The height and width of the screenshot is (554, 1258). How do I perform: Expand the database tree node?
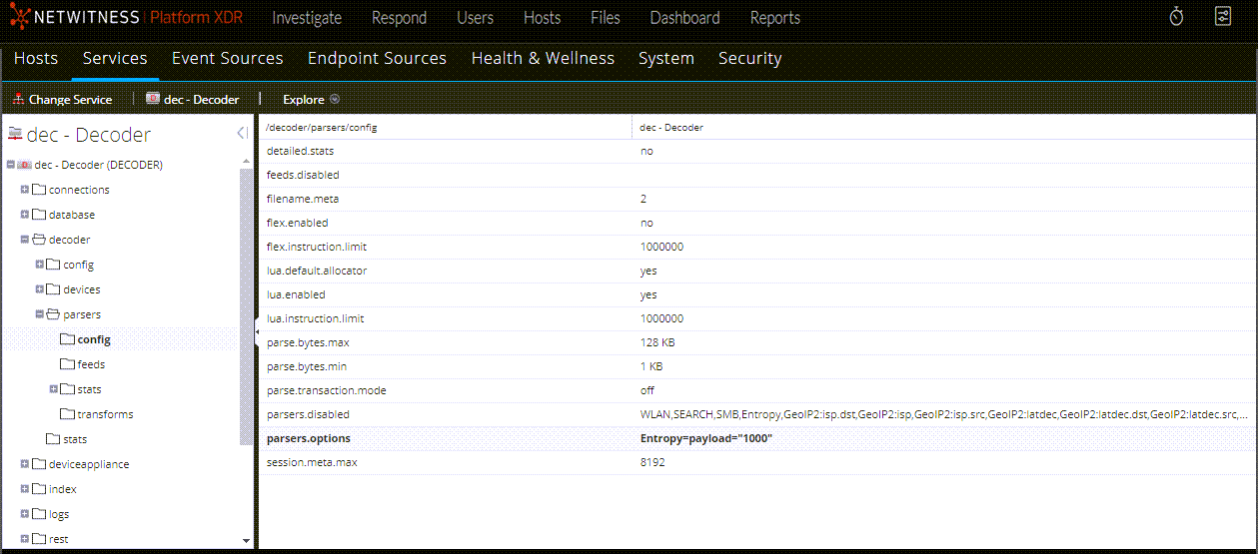pyautogui.click(x=25, y=215)
